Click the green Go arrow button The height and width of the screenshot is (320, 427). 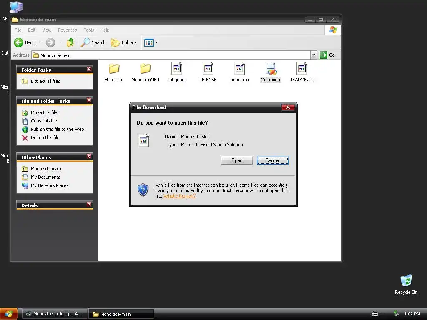(323, 55)
